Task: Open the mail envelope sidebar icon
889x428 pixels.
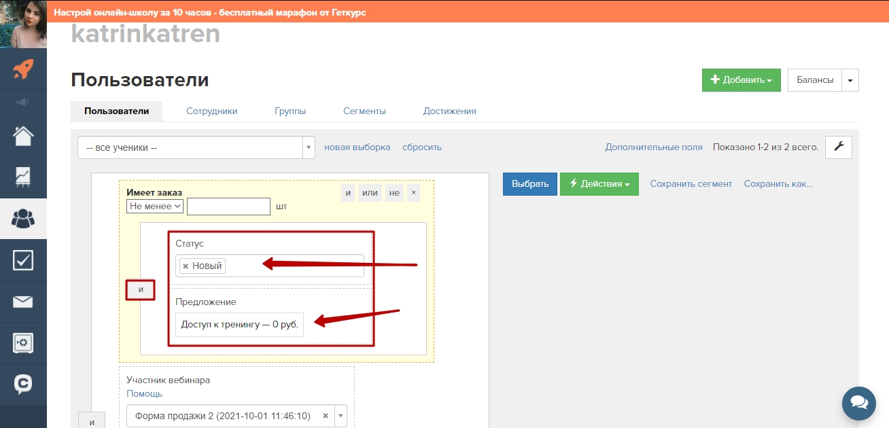Action: click(23, 302)
